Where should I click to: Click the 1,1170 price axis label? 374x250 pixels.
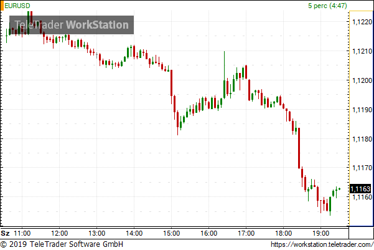click(362, 168)
